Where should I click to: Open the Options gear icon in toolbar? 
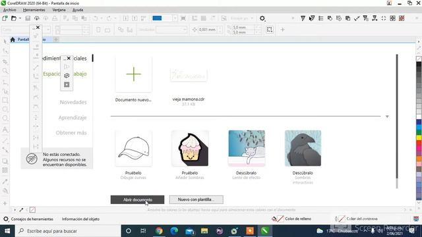262,18
